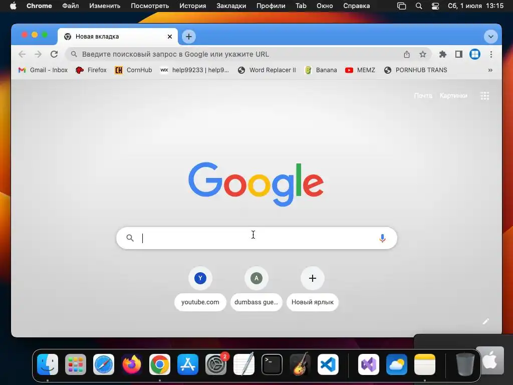Screen dimensions: 513x385
Task: Open the CornHub bookmark
Action: point(133,70)
